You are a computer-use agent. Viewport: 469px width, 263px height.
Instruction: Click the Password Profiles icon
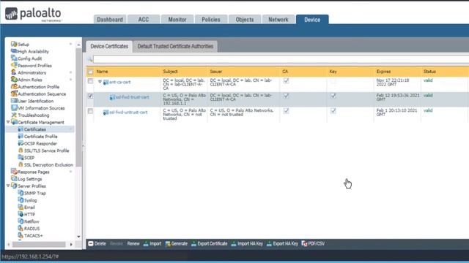[x=14, y=65]
